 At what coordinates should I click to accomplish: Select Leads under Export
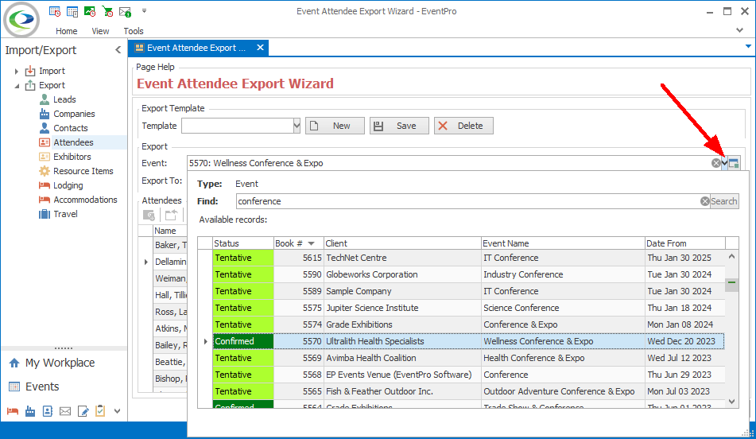point(64,99)
